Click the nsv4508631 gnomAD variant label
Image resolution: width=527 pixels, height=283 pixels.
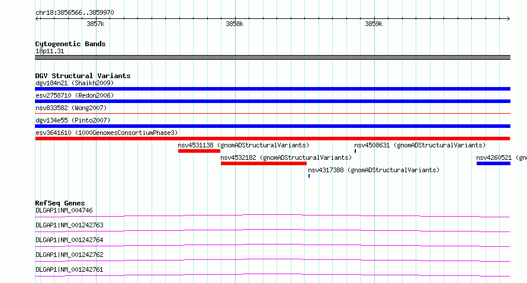point(420,145)
